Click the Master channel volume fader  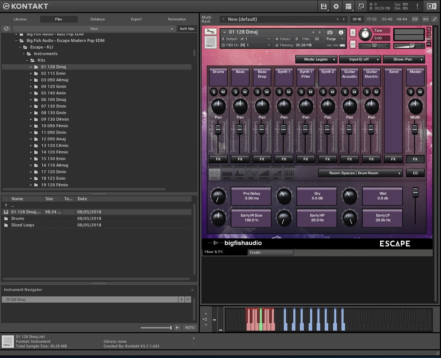pyautogui.click(x=415, y=129)
